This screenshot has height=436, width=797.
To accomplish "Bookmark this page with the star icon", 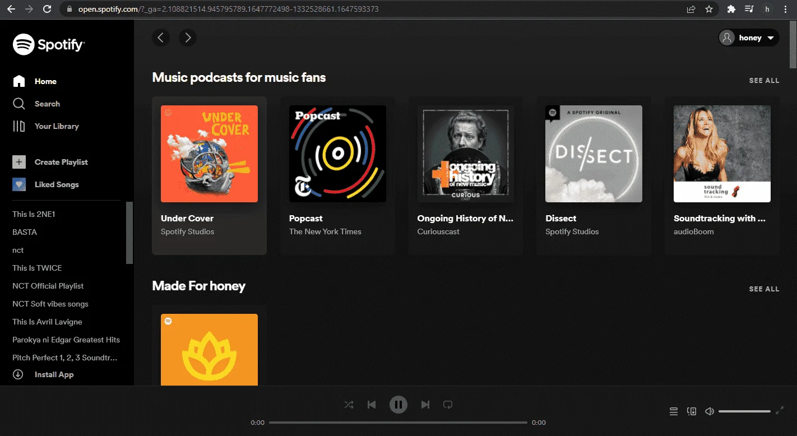I will click(x=709, y=9).
